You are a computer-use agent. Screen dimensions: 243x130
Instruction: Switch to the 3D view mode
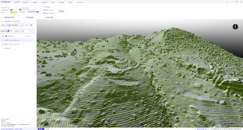41,129
